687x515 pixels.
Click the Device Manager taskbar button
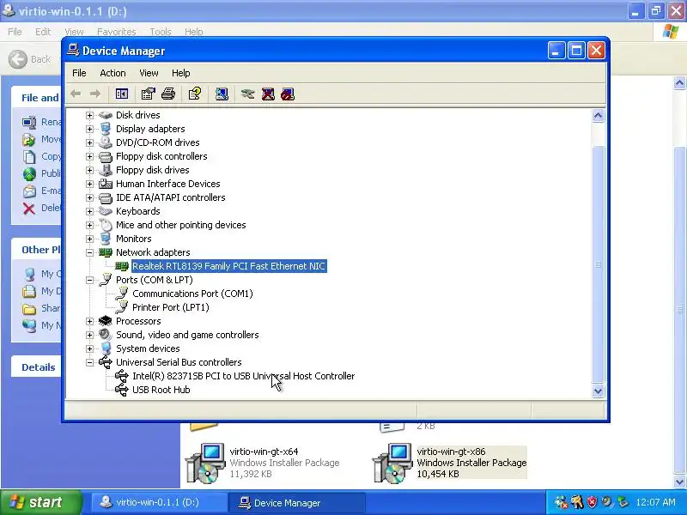[297, 502]
